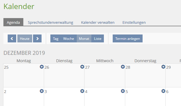Add appointment on Thursday 28 plus icon
The image size is (181, 106).
pos(163,67)
